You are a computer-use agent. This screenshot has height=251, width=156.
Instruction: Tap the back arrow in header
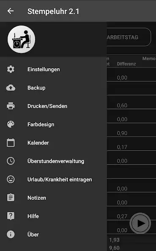click(11, 11)
